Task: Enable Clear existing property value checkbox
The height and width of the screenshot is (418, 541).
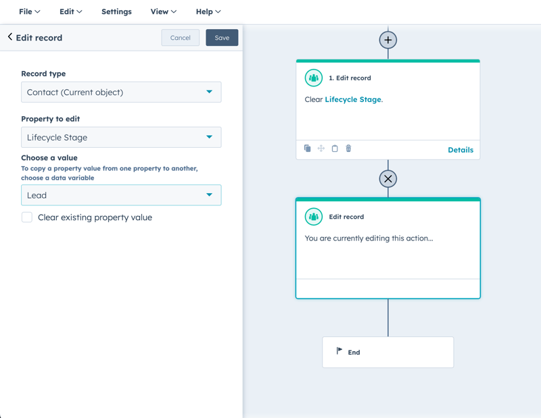Action: 27,217
